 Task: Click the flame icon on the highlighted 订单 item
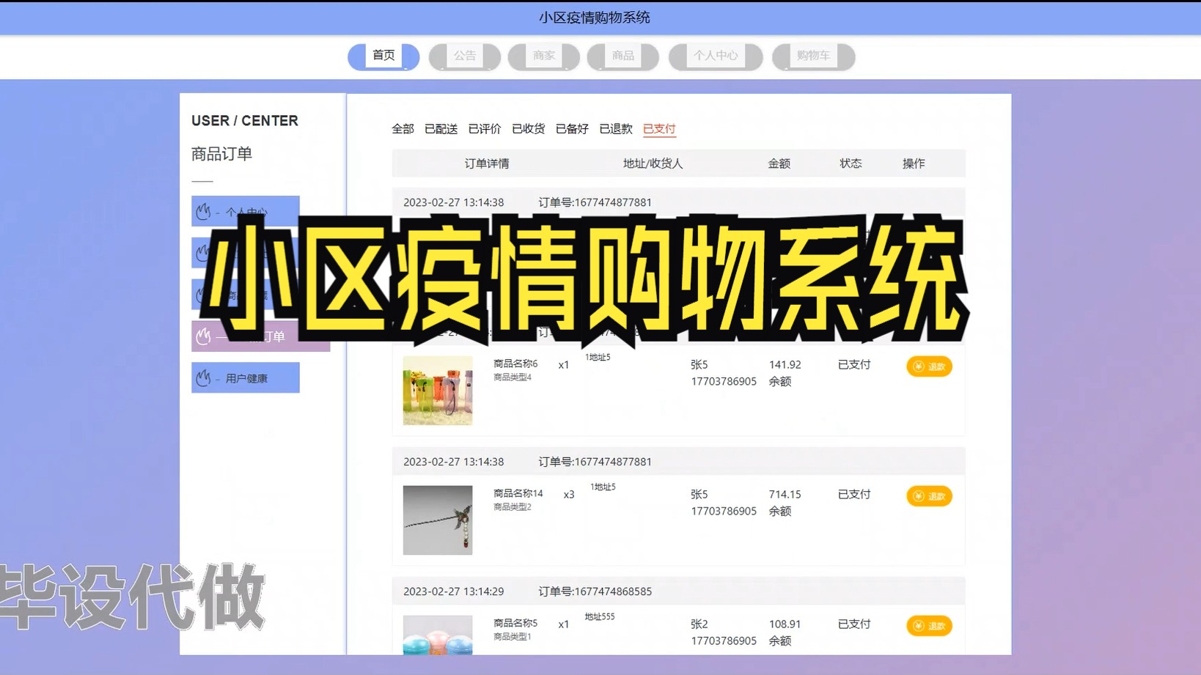coord(203,336)
